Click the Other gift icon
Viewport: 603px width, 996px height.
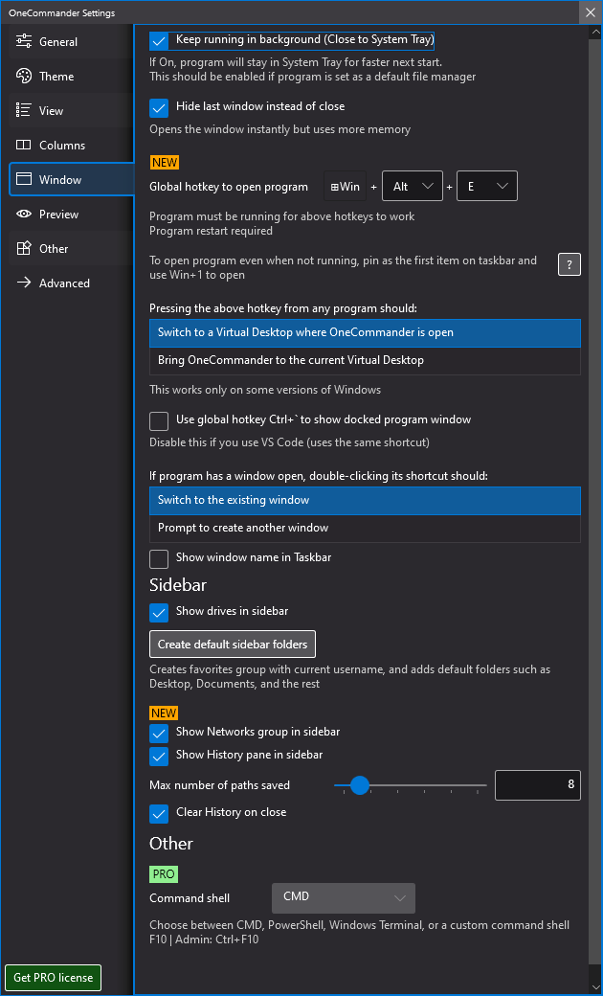tap(24, 249)
